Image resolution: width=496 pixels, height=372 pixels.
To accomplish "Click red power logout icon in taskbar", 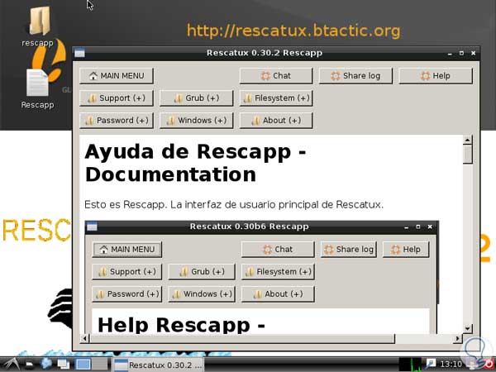I will click(489, 365).
